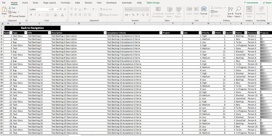Open the Share button

click(x=267, y=3)
